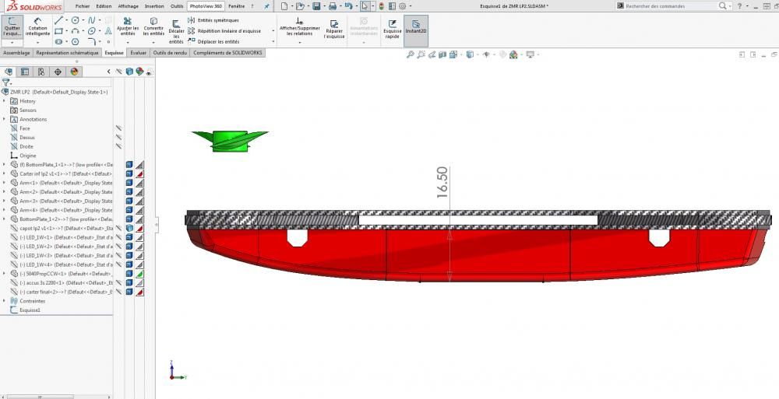This screenshot has height=399, width=779.
Task: Click Déplacer les entités
Action: (x=213, y=42)
